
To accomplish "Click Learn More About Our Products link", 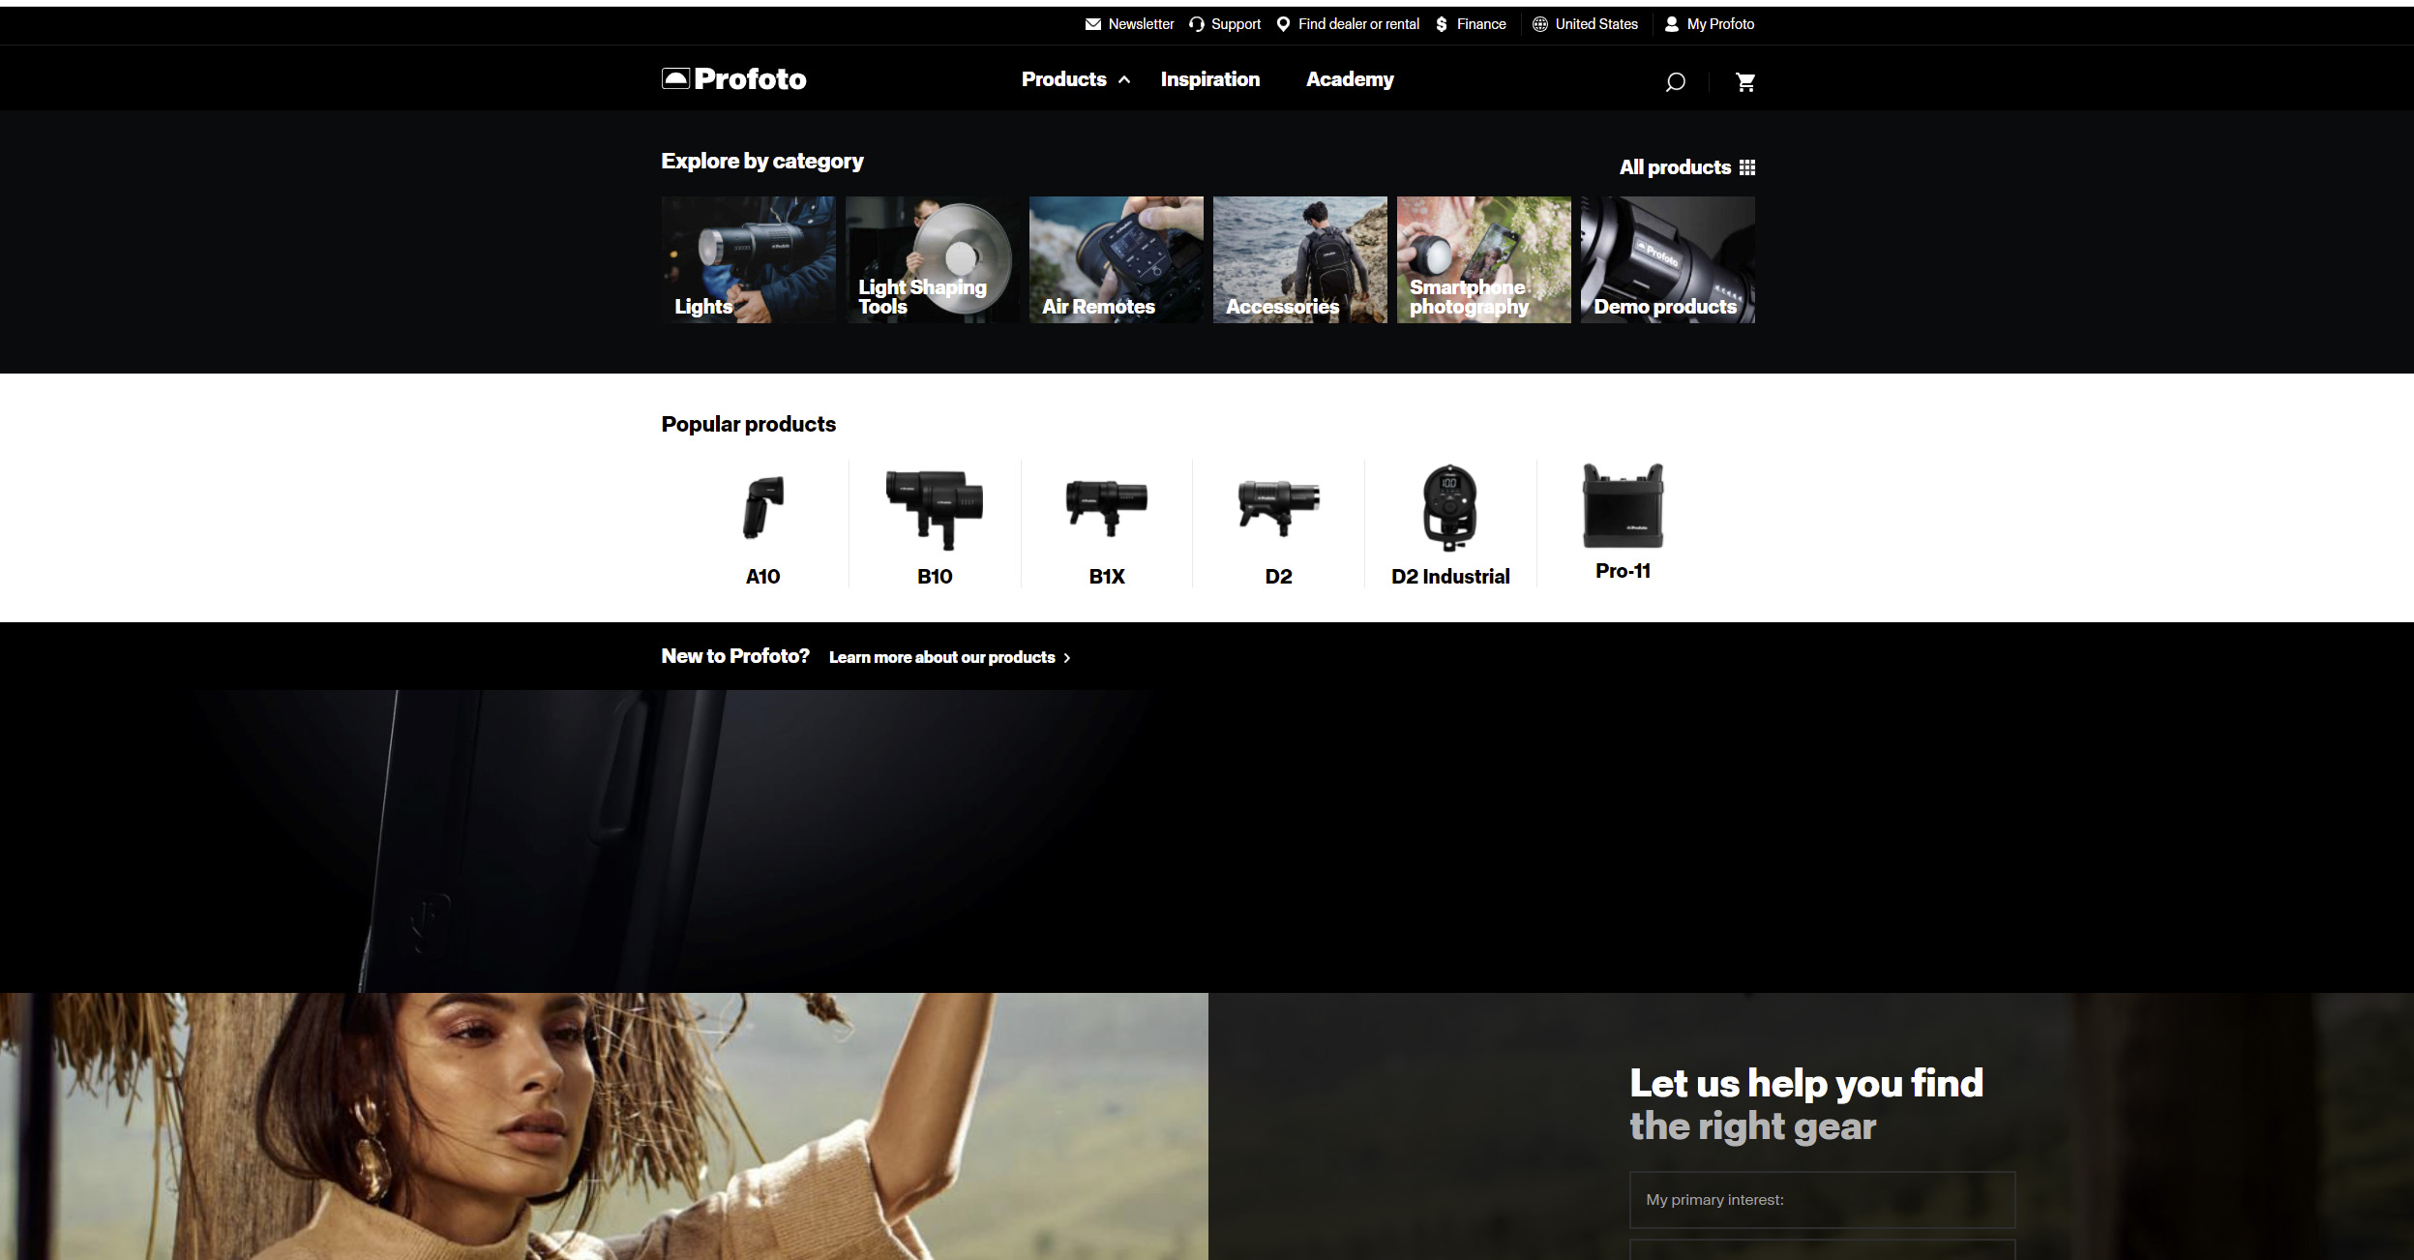I will pyautogui.click(x=942, y=656).
